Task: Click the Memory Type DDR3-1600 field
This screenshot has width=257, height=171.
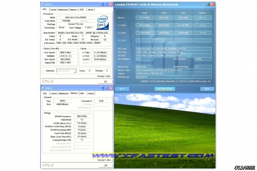Action: pyautogui.click(x=173, y=70)
